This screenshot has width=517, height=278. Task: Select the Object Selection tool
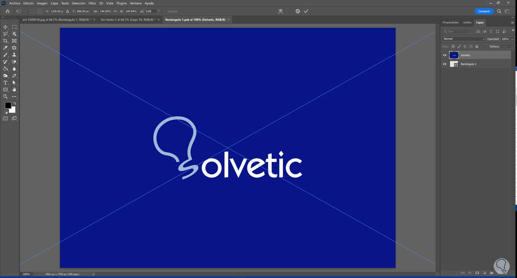14,34
